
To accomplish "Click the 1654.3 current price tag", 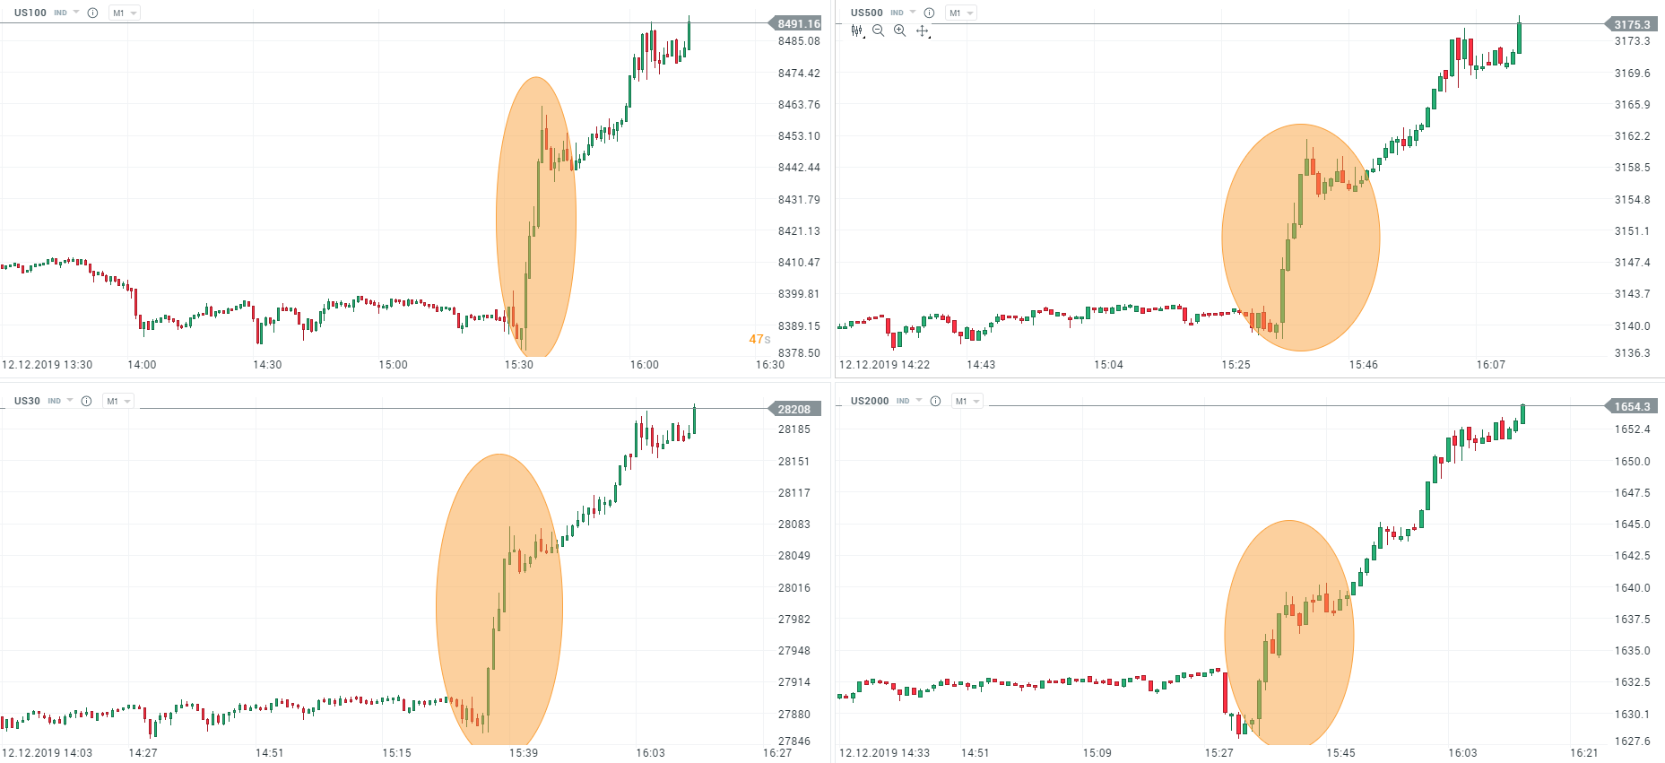I will pos(1632,406).
